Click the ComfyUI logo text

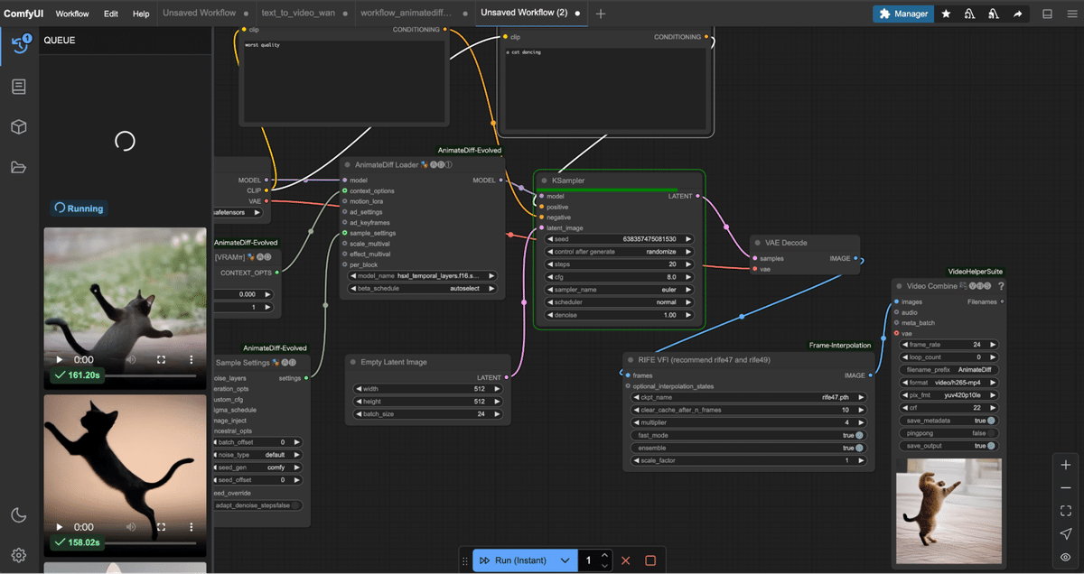(24, 14)
